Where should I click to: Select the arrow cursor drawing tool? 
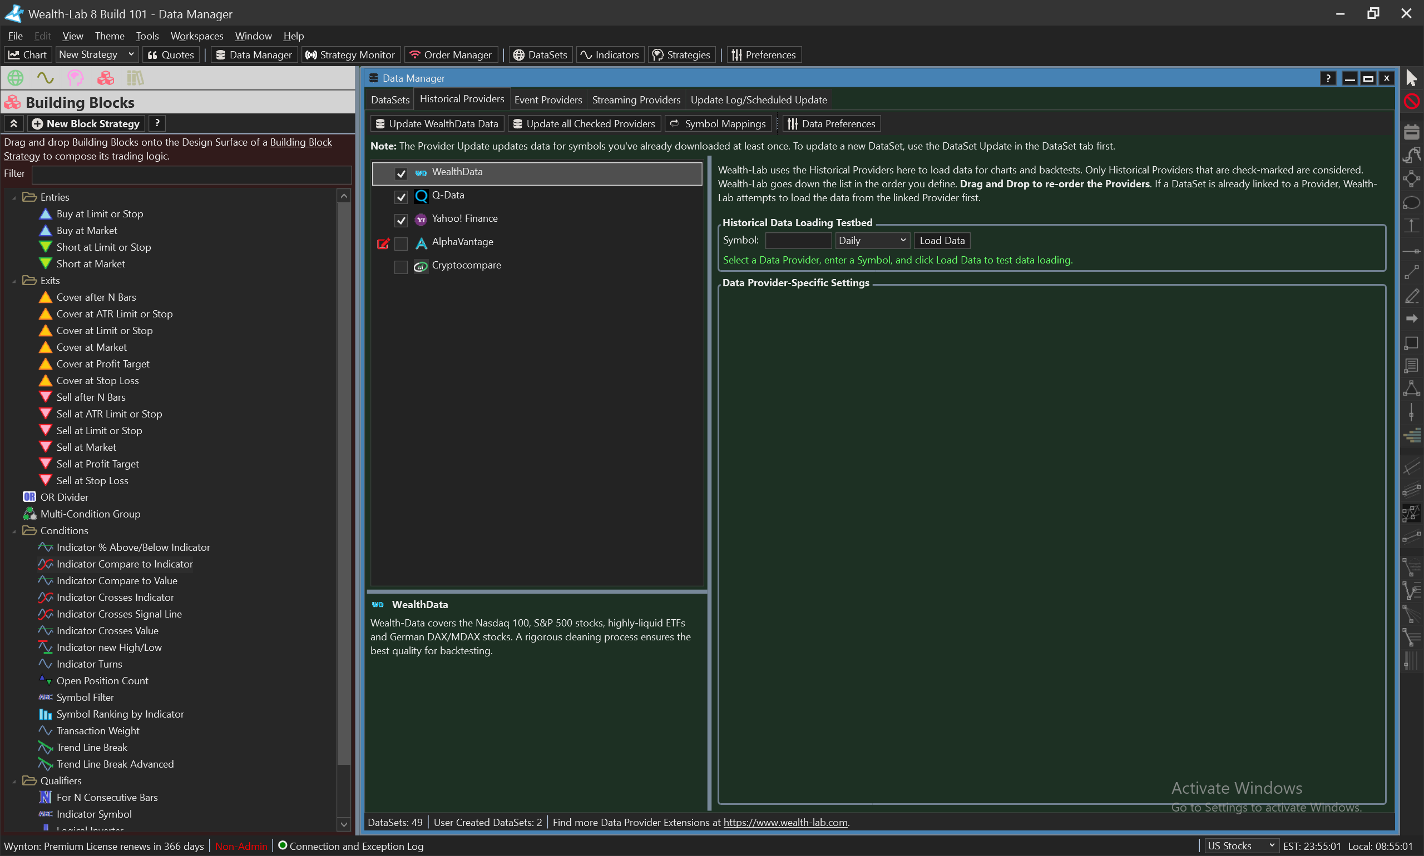pyautogui.click(x=1411, y=78)
